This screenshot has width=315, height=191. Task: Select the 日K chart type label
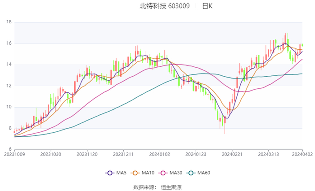(207, 6)
